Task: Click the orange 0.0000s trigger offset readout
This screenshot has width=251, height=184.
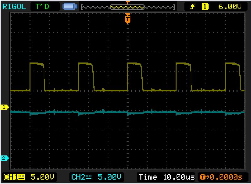Action: click(x=221, y=177)
